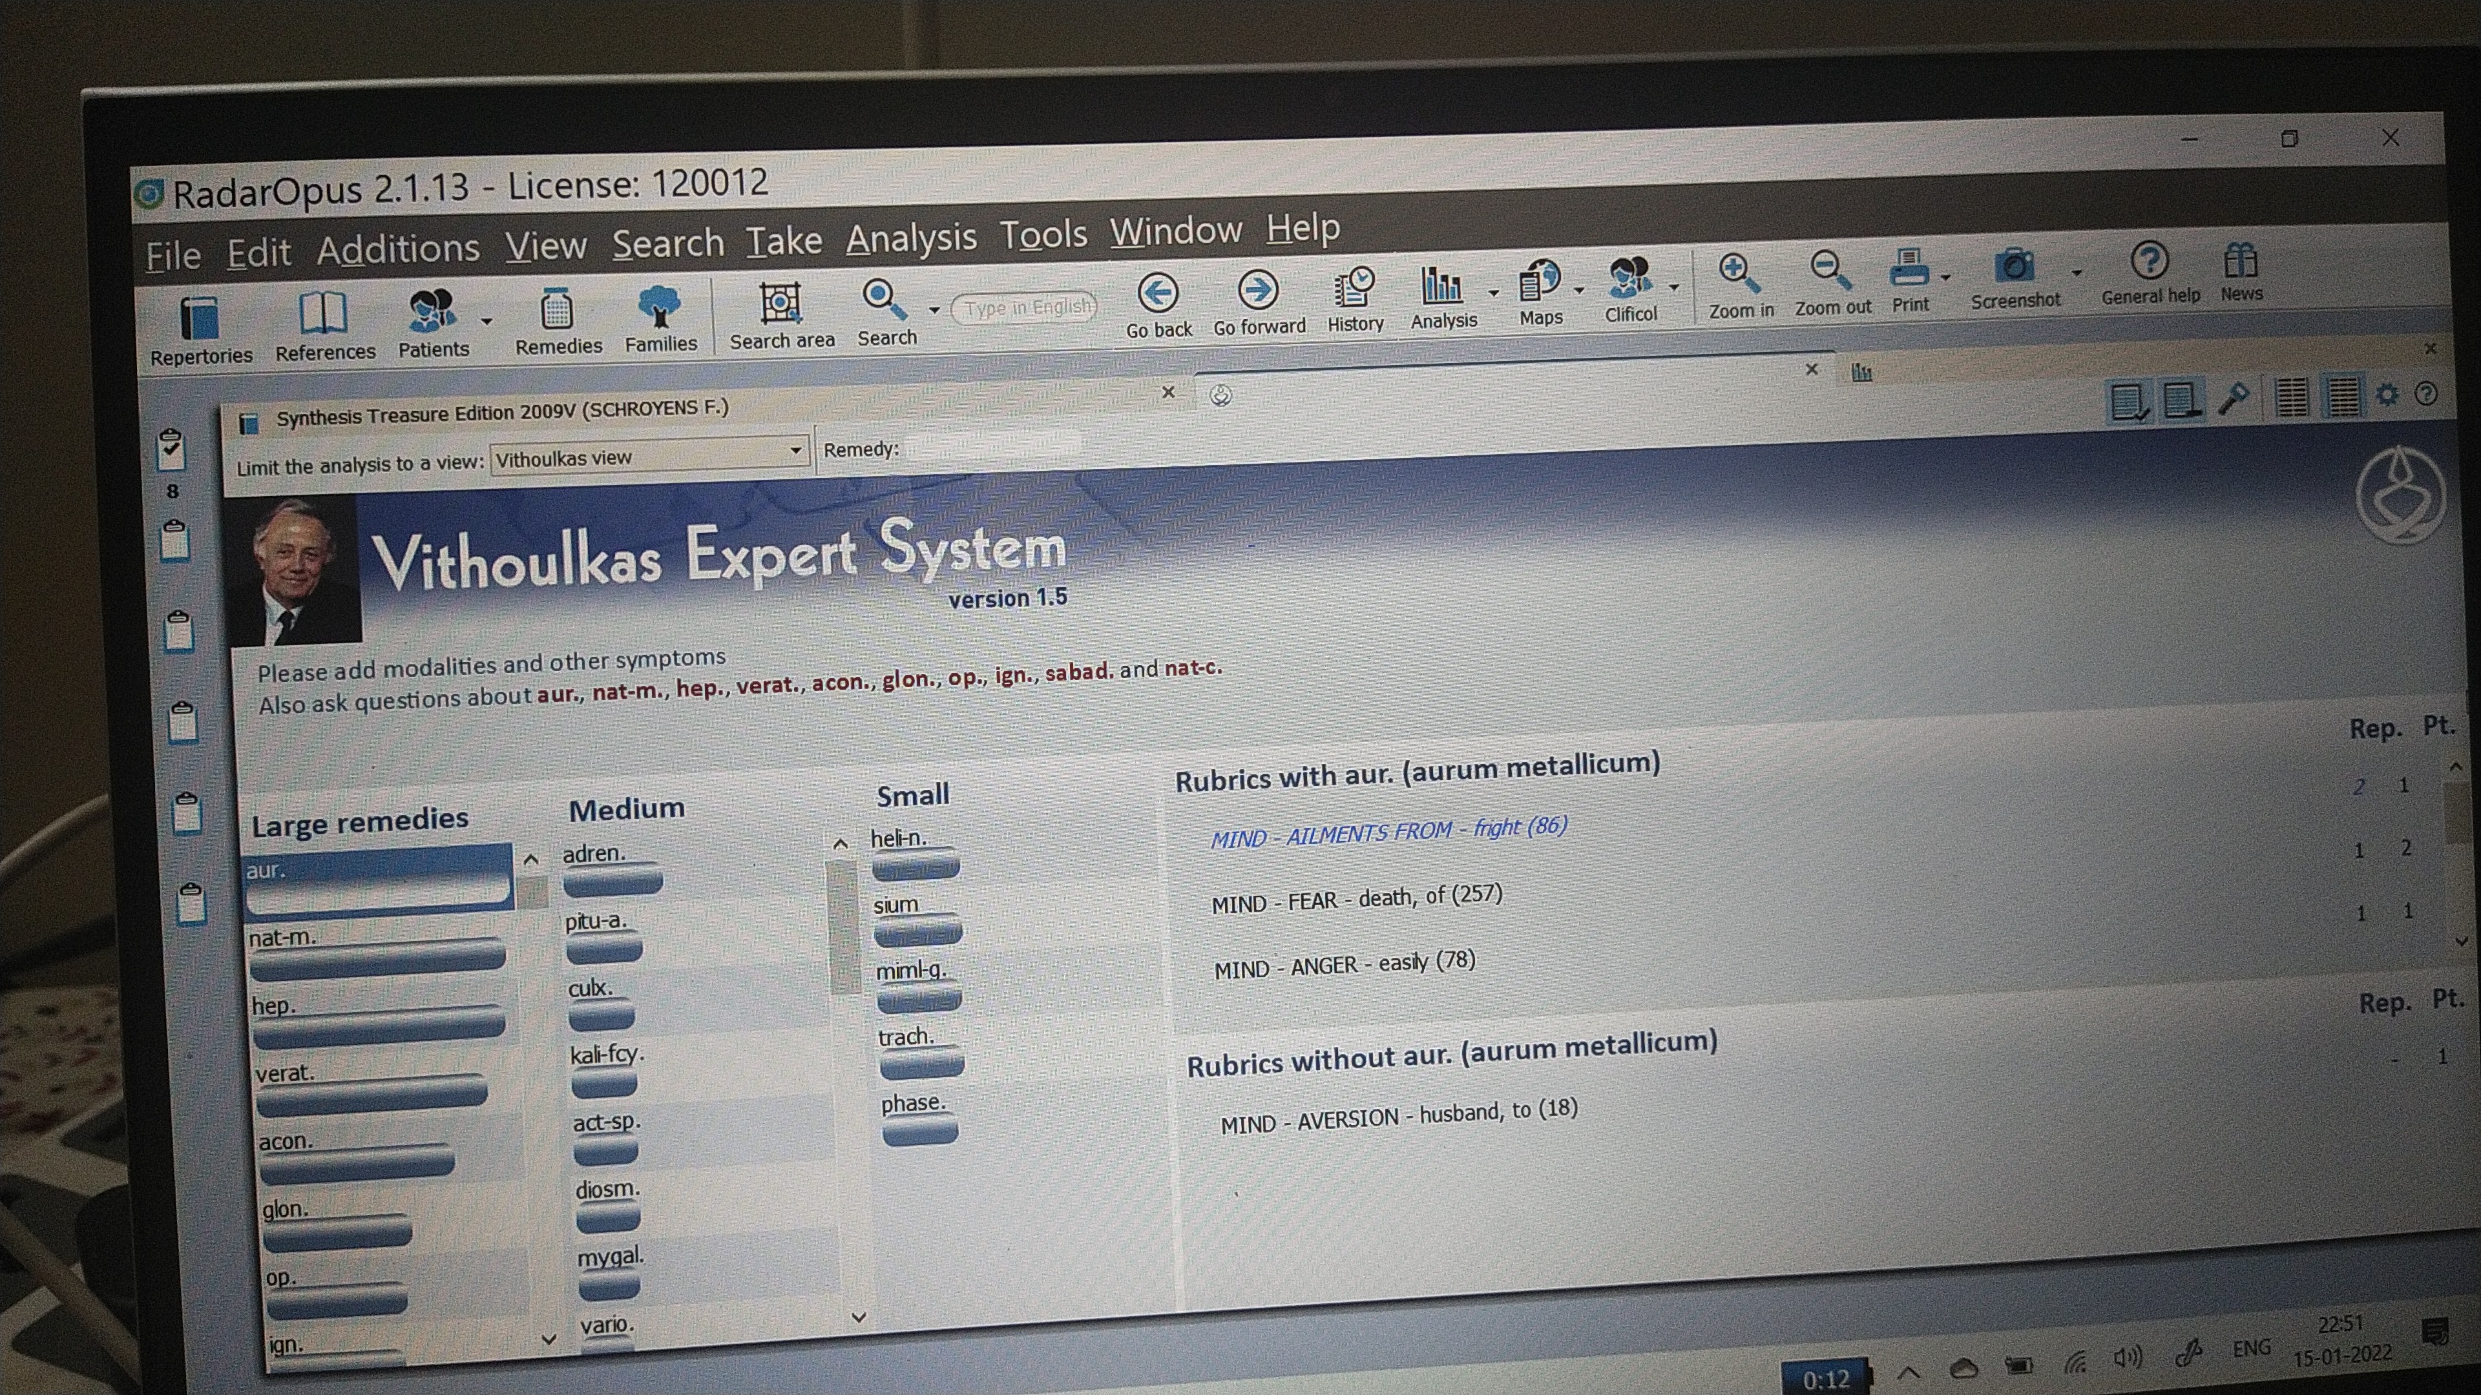
Task: Open the File menu
Action: point(173,256)
